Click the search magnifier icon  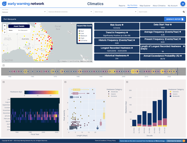pos(184,12)
